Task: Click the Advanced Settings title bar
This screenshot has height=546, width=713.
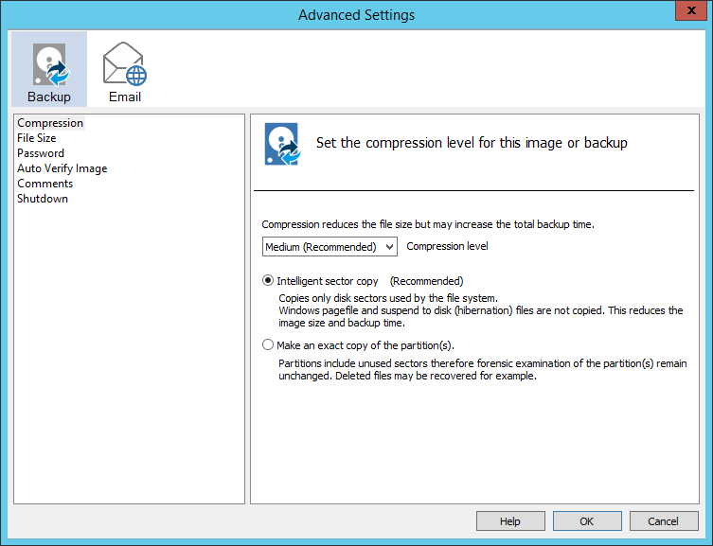Action: click(x=356, y=15)
